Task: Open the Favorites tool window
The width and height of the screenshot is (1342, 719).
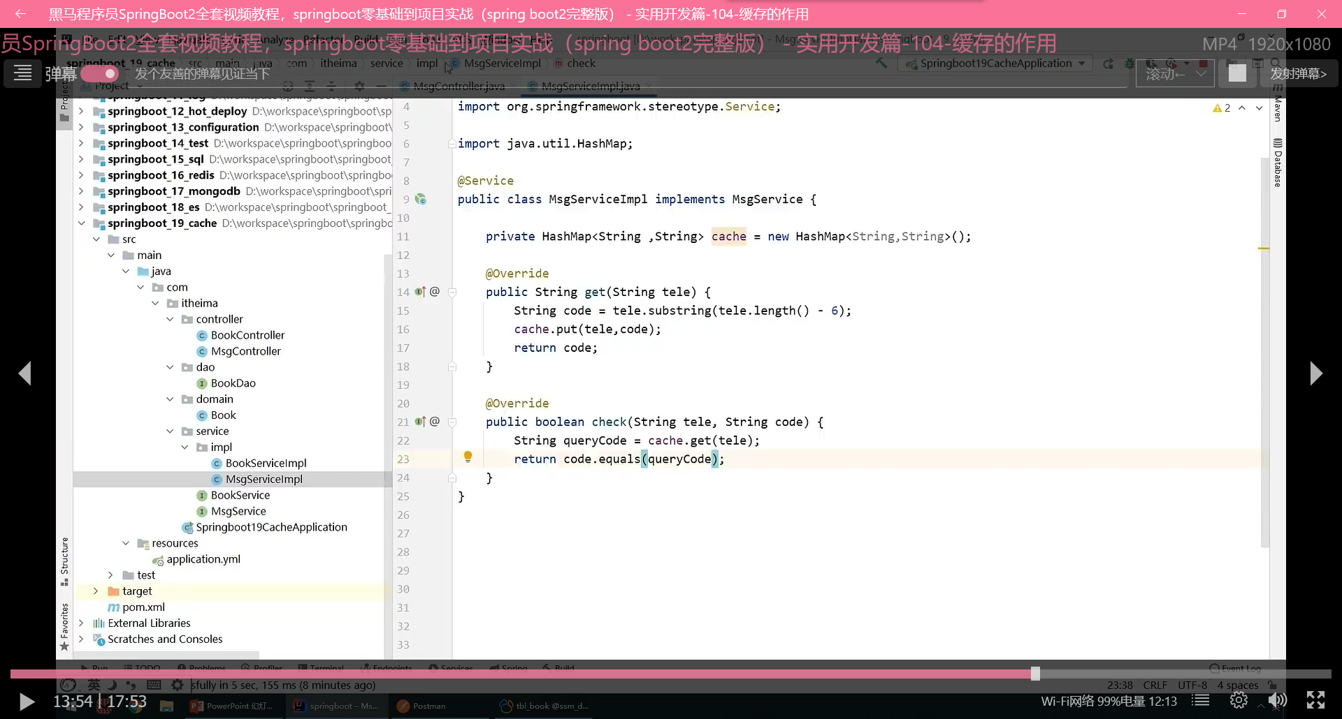Action: [x=64, y=626]
